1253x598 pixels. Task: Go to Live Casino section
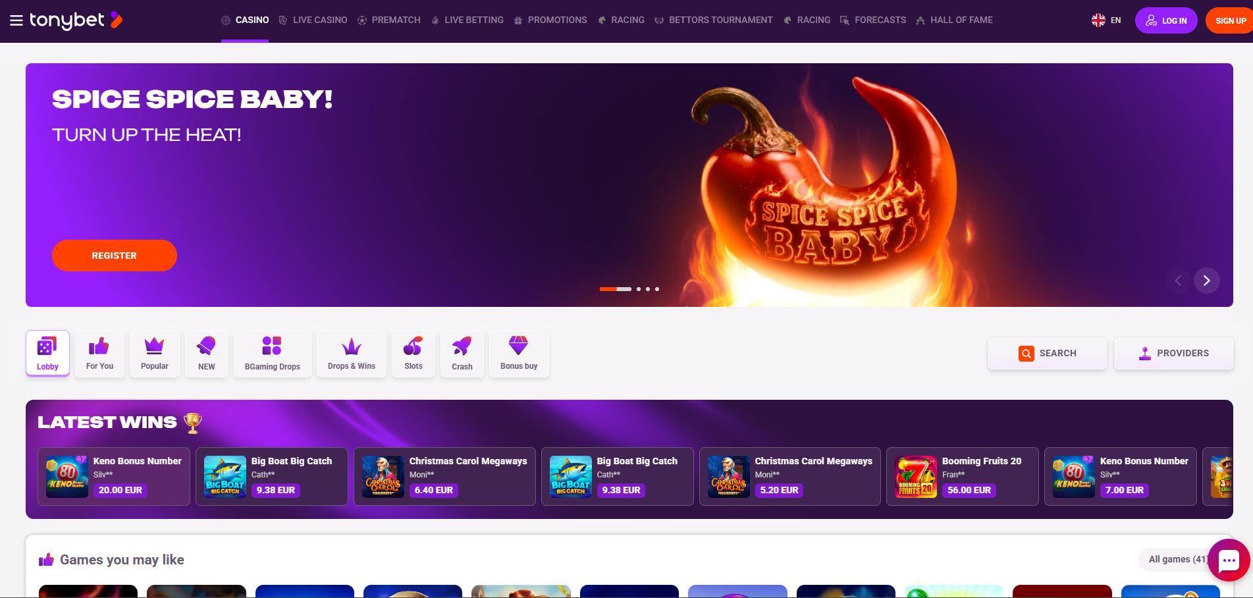pyautogui.click(x=313, y=20)
